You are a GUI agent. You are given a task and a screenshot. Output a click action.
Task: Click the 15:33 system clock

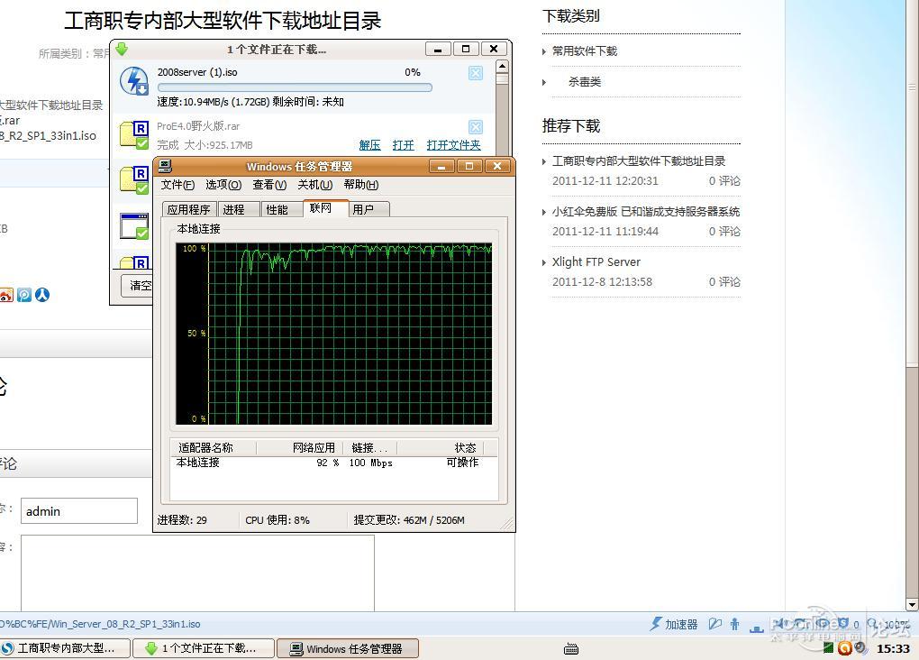pos(893,648)
